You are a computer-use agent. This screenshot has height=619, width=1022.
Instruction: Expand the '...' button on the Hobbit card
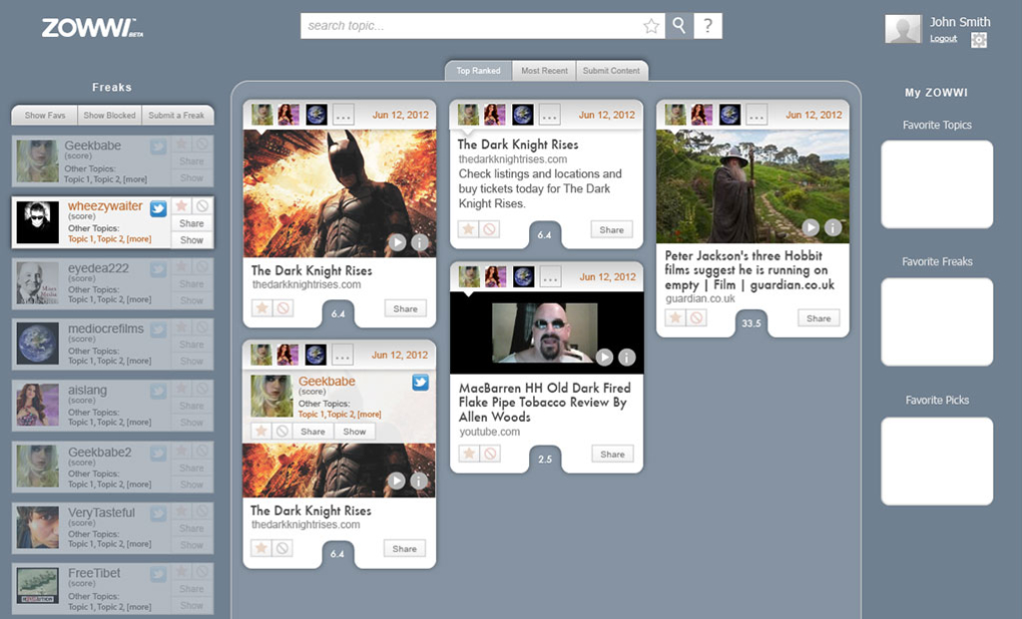click(757, 116)
